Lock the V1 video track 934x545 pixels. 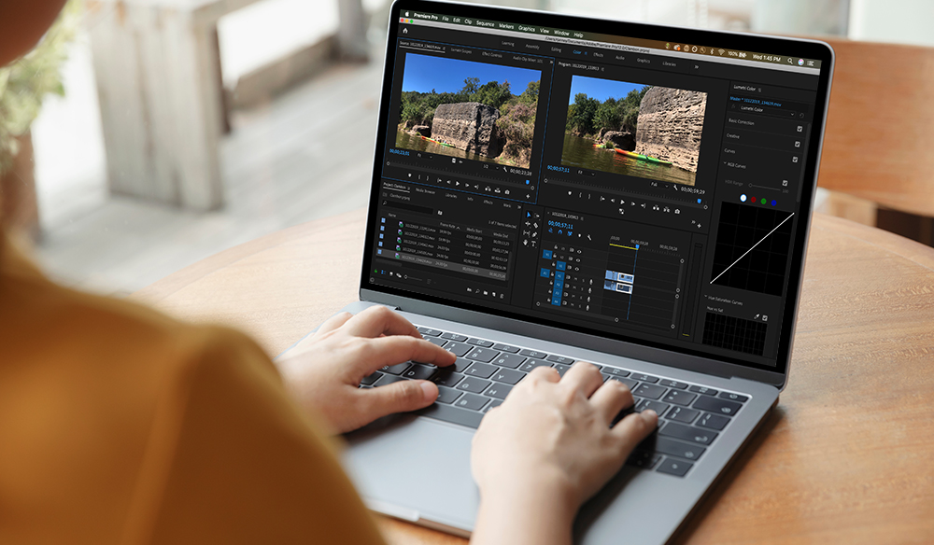coord(569,267)
